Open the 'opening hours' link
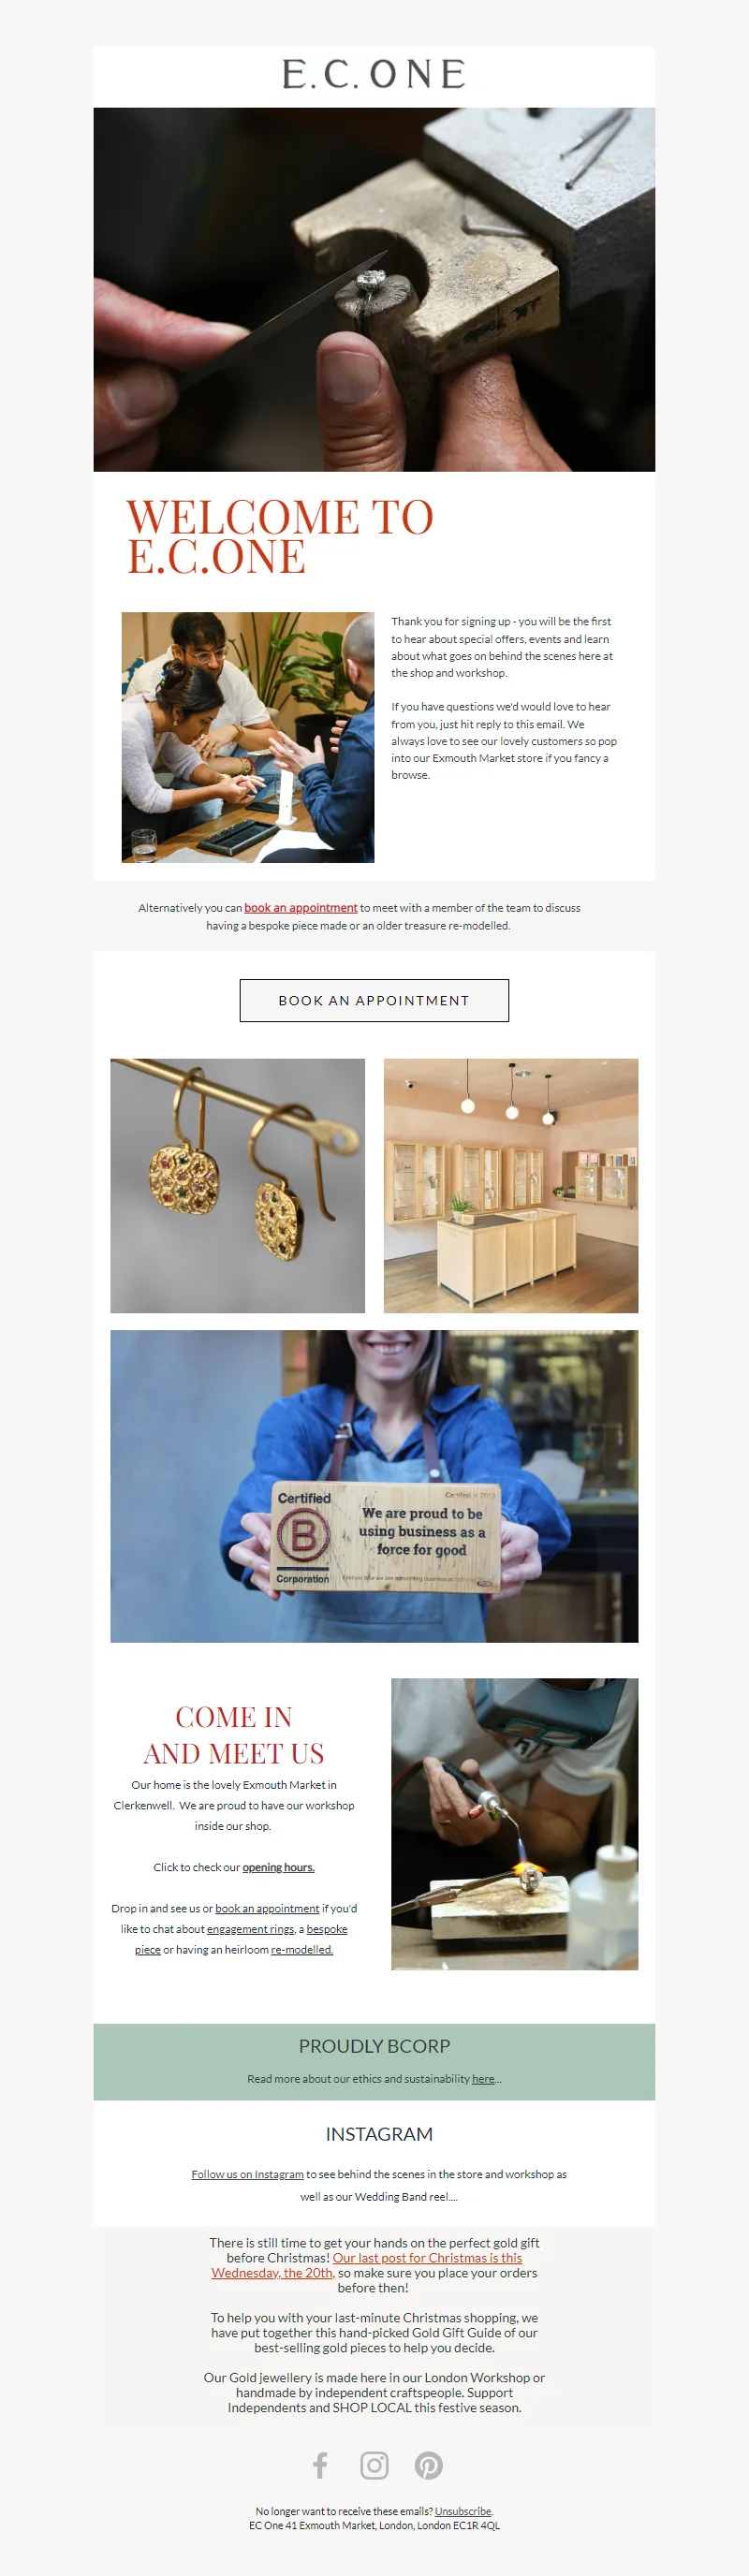This screenshot has width=749, height=2576. coord(279,1867)
